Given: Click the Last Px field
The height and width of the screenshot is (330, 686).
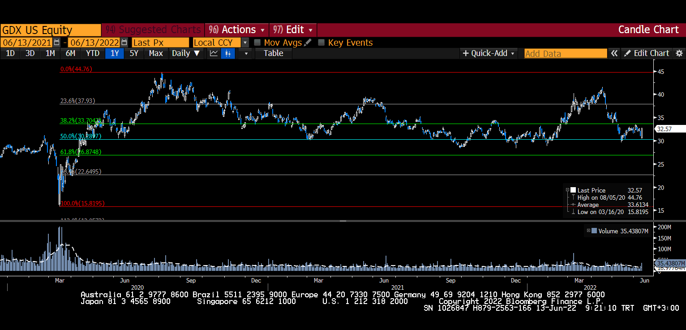Looking at the screenshot, I should 160,43.
